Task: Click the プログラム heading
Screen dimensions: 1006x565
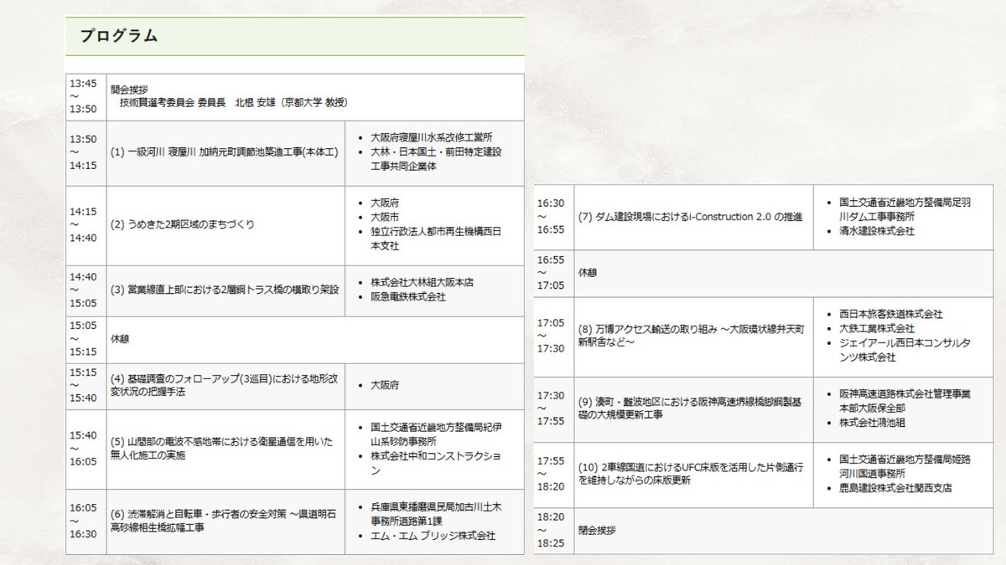Action: pyautogui.click(x=118, y=36)
